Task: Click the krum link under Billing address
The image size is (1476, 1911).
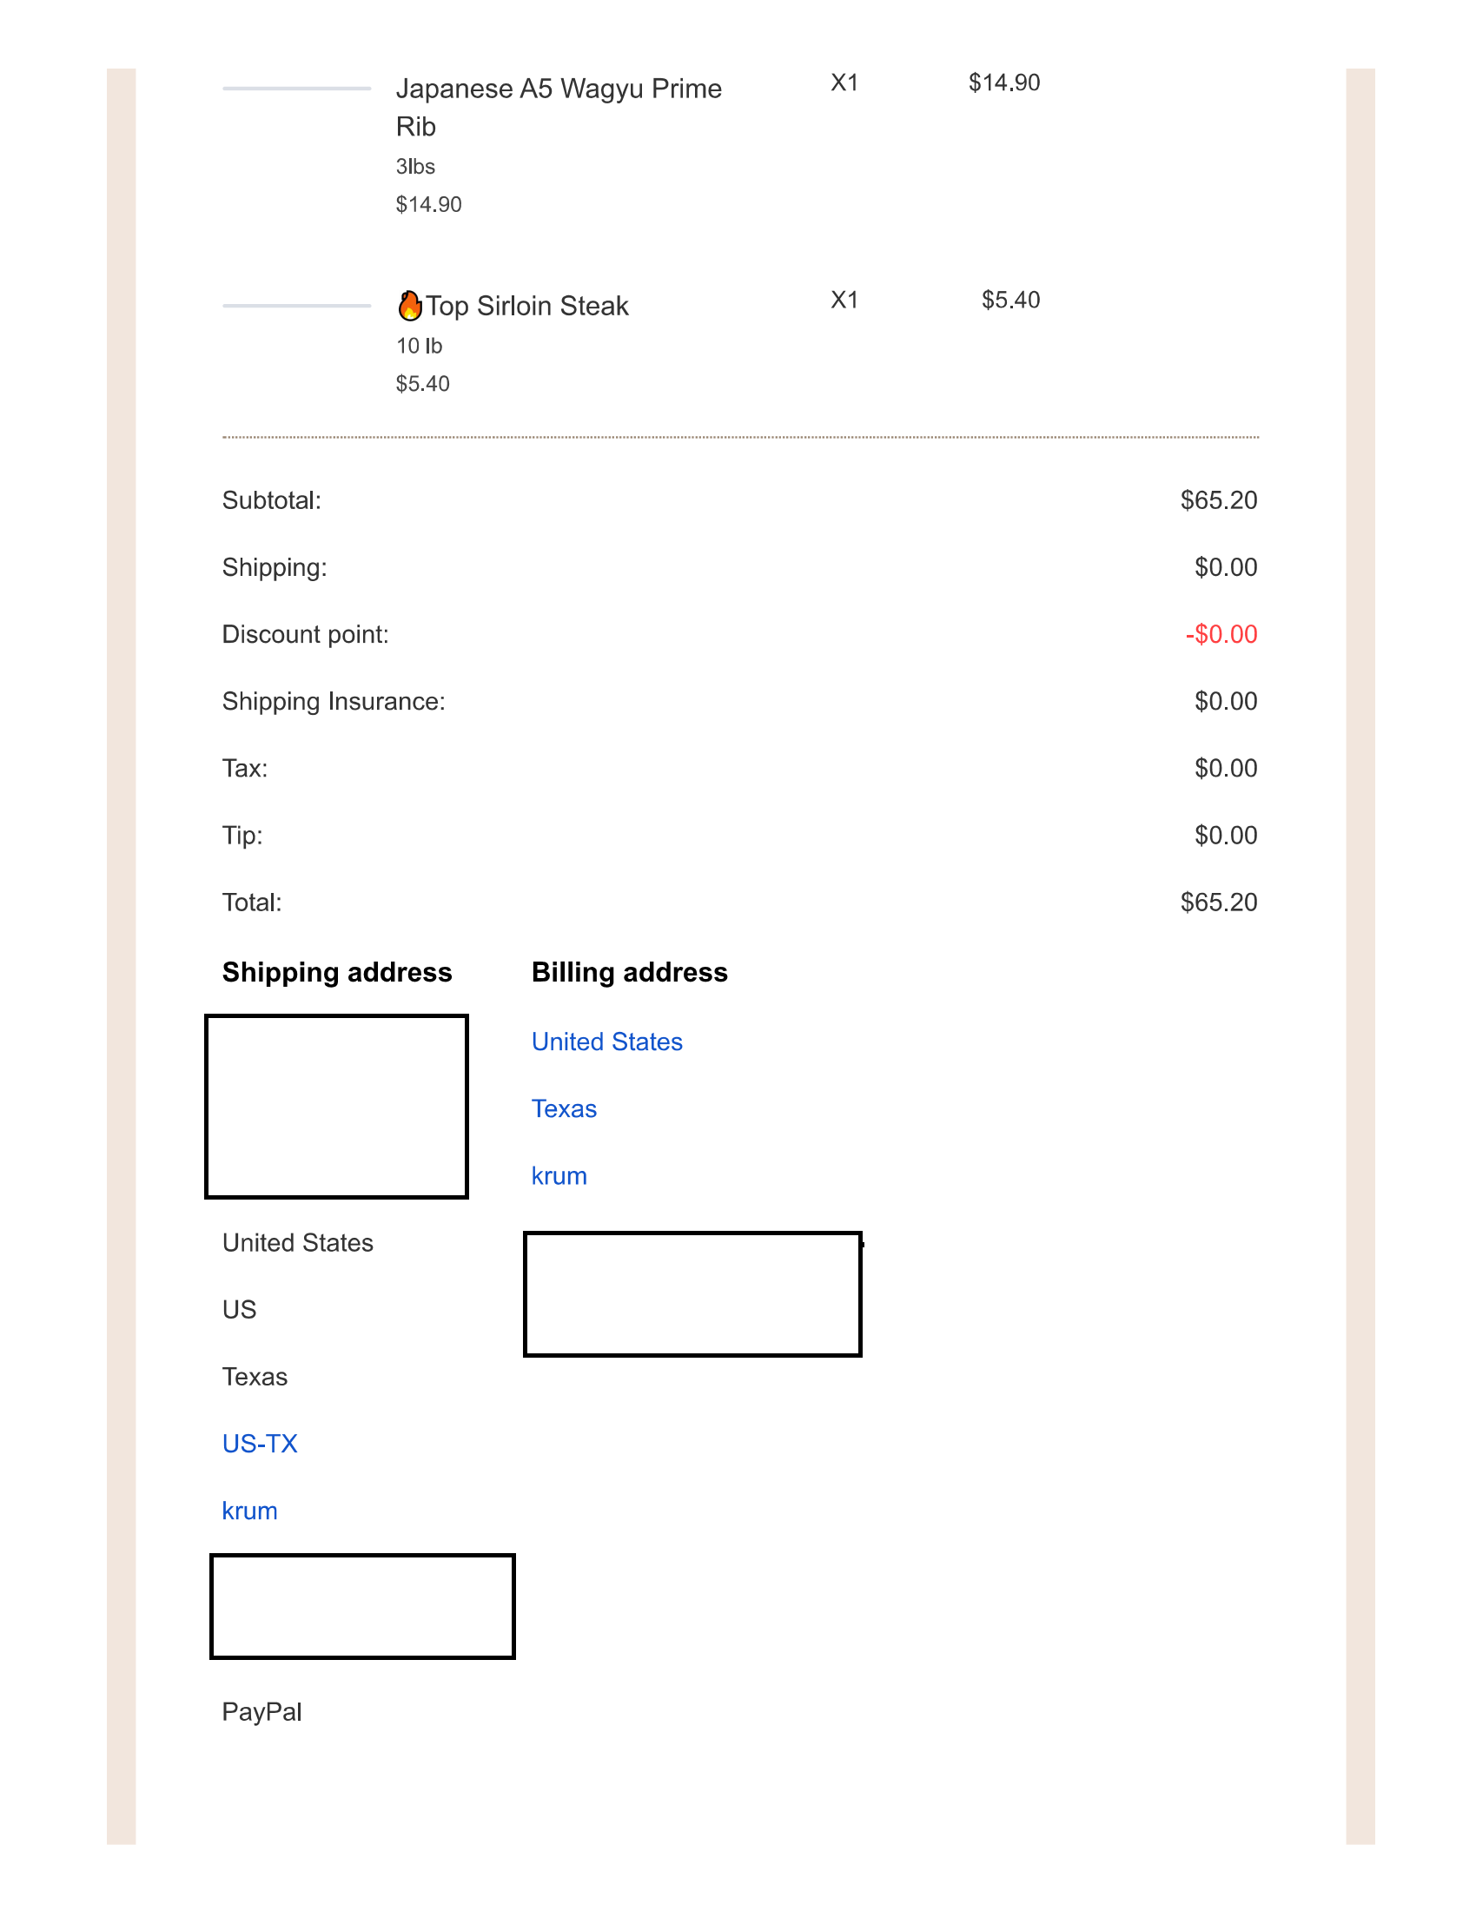Action: click(559, 1176)
